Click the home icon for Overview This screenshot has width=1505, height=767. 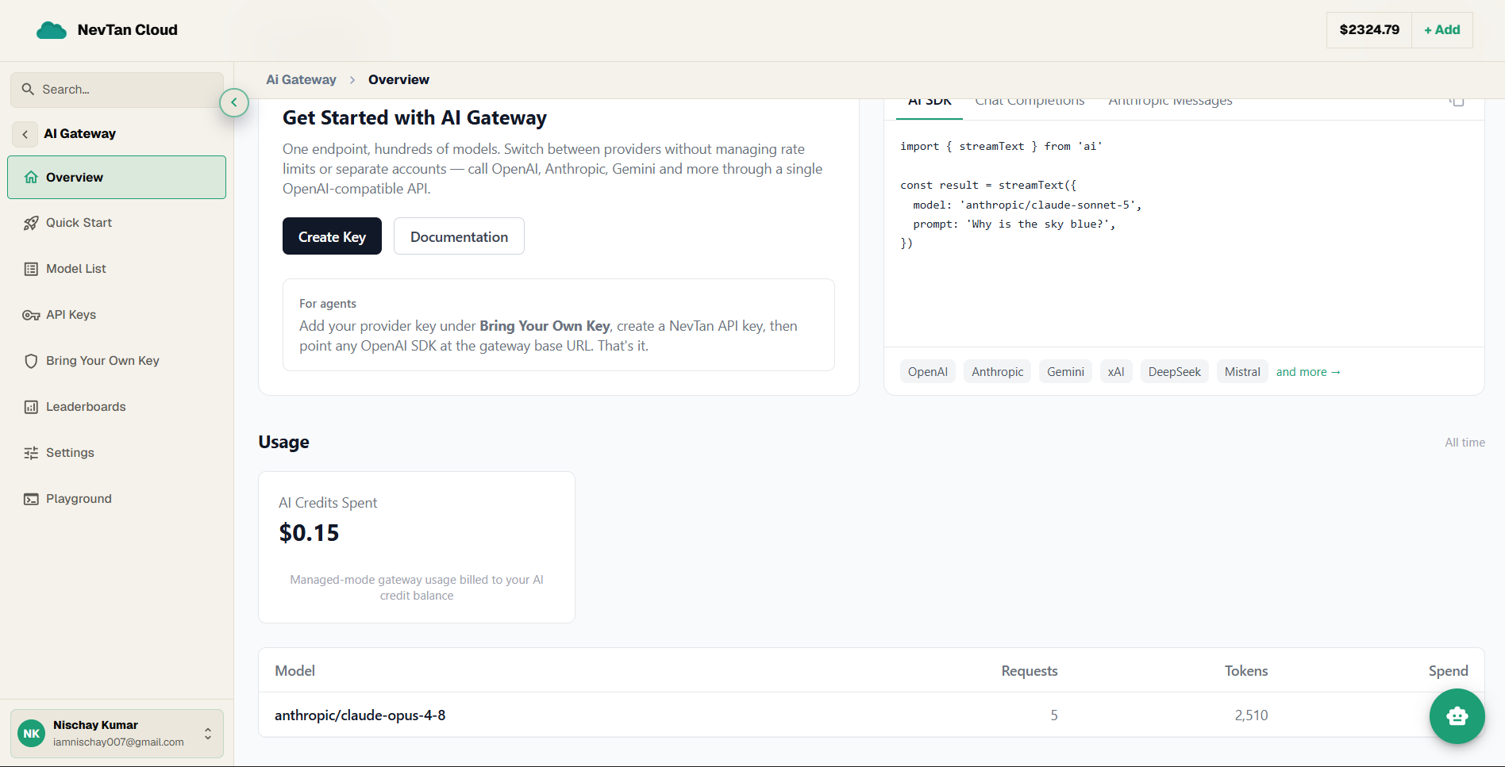(31, 178)
